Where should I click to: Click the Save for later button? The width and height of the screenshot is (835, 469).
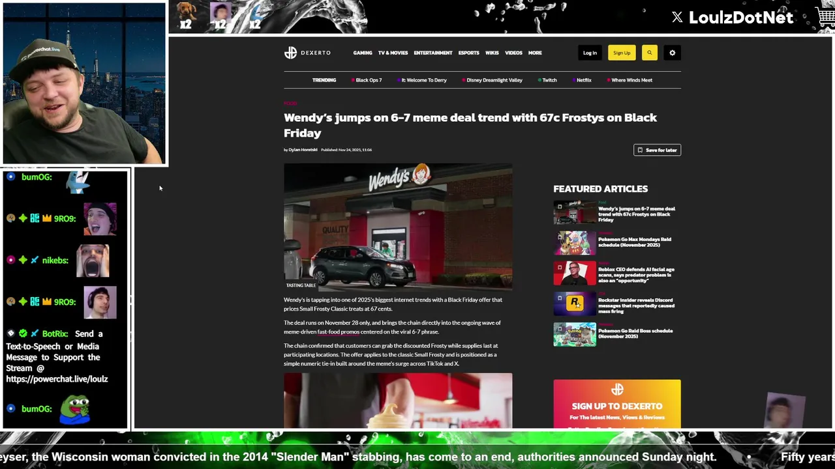657,150
